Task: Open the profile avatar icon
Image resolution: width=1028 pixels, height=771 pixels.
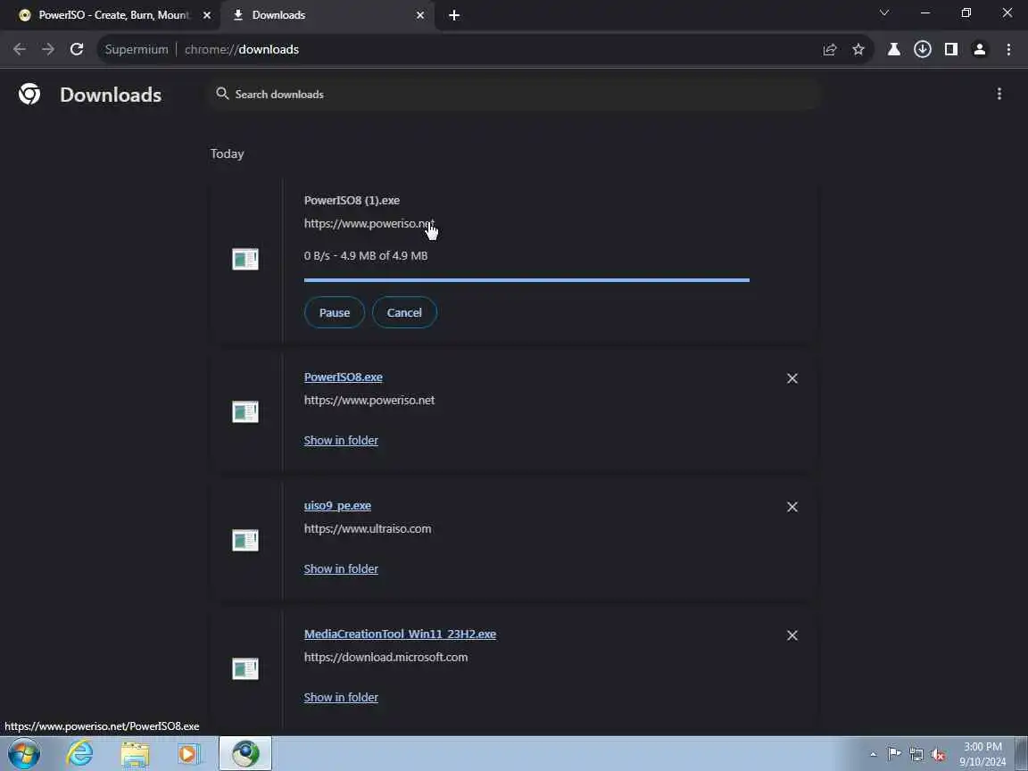Action: [980, 49]
